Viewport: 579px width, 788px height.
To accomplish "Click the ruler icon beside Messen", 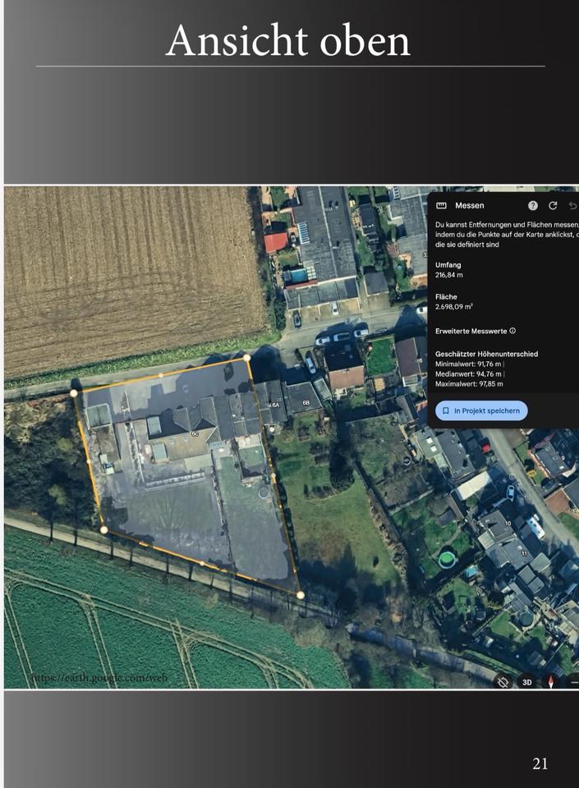I will coord(441,206).
